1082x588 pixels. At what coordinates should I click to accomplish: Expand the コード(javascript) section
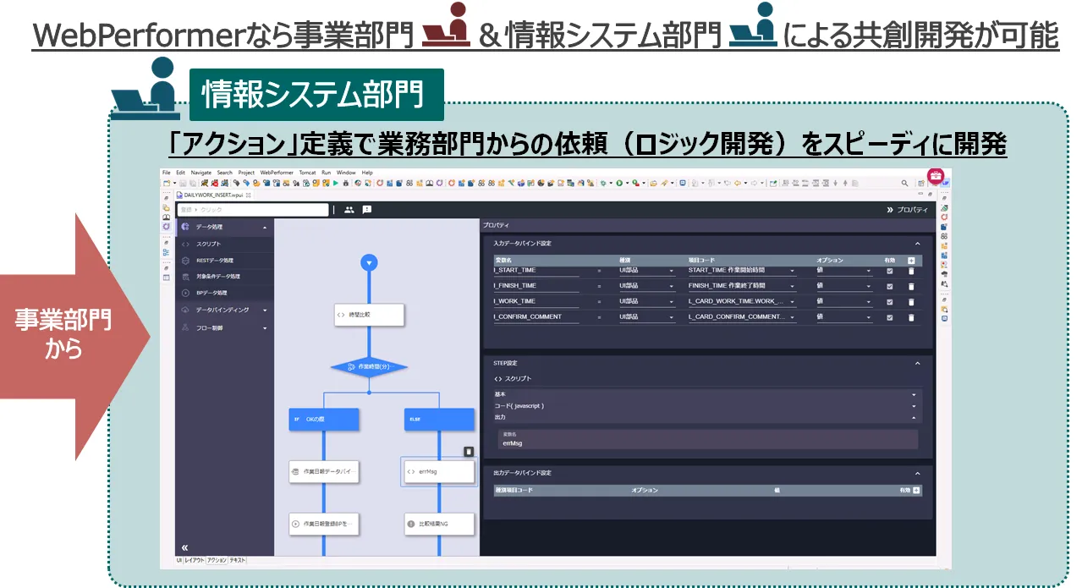point(706,406)
